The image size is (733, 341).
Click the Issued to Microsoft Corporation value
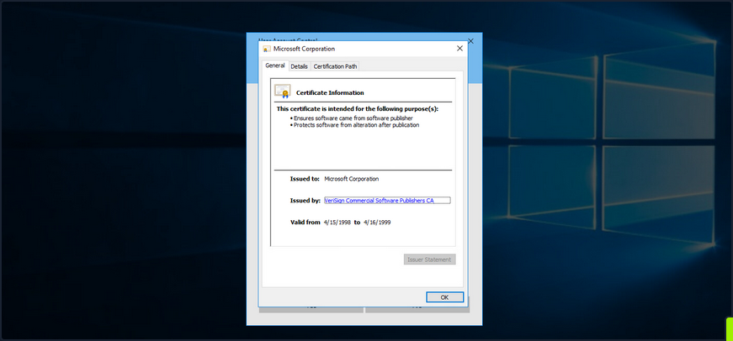click(352, 179)
